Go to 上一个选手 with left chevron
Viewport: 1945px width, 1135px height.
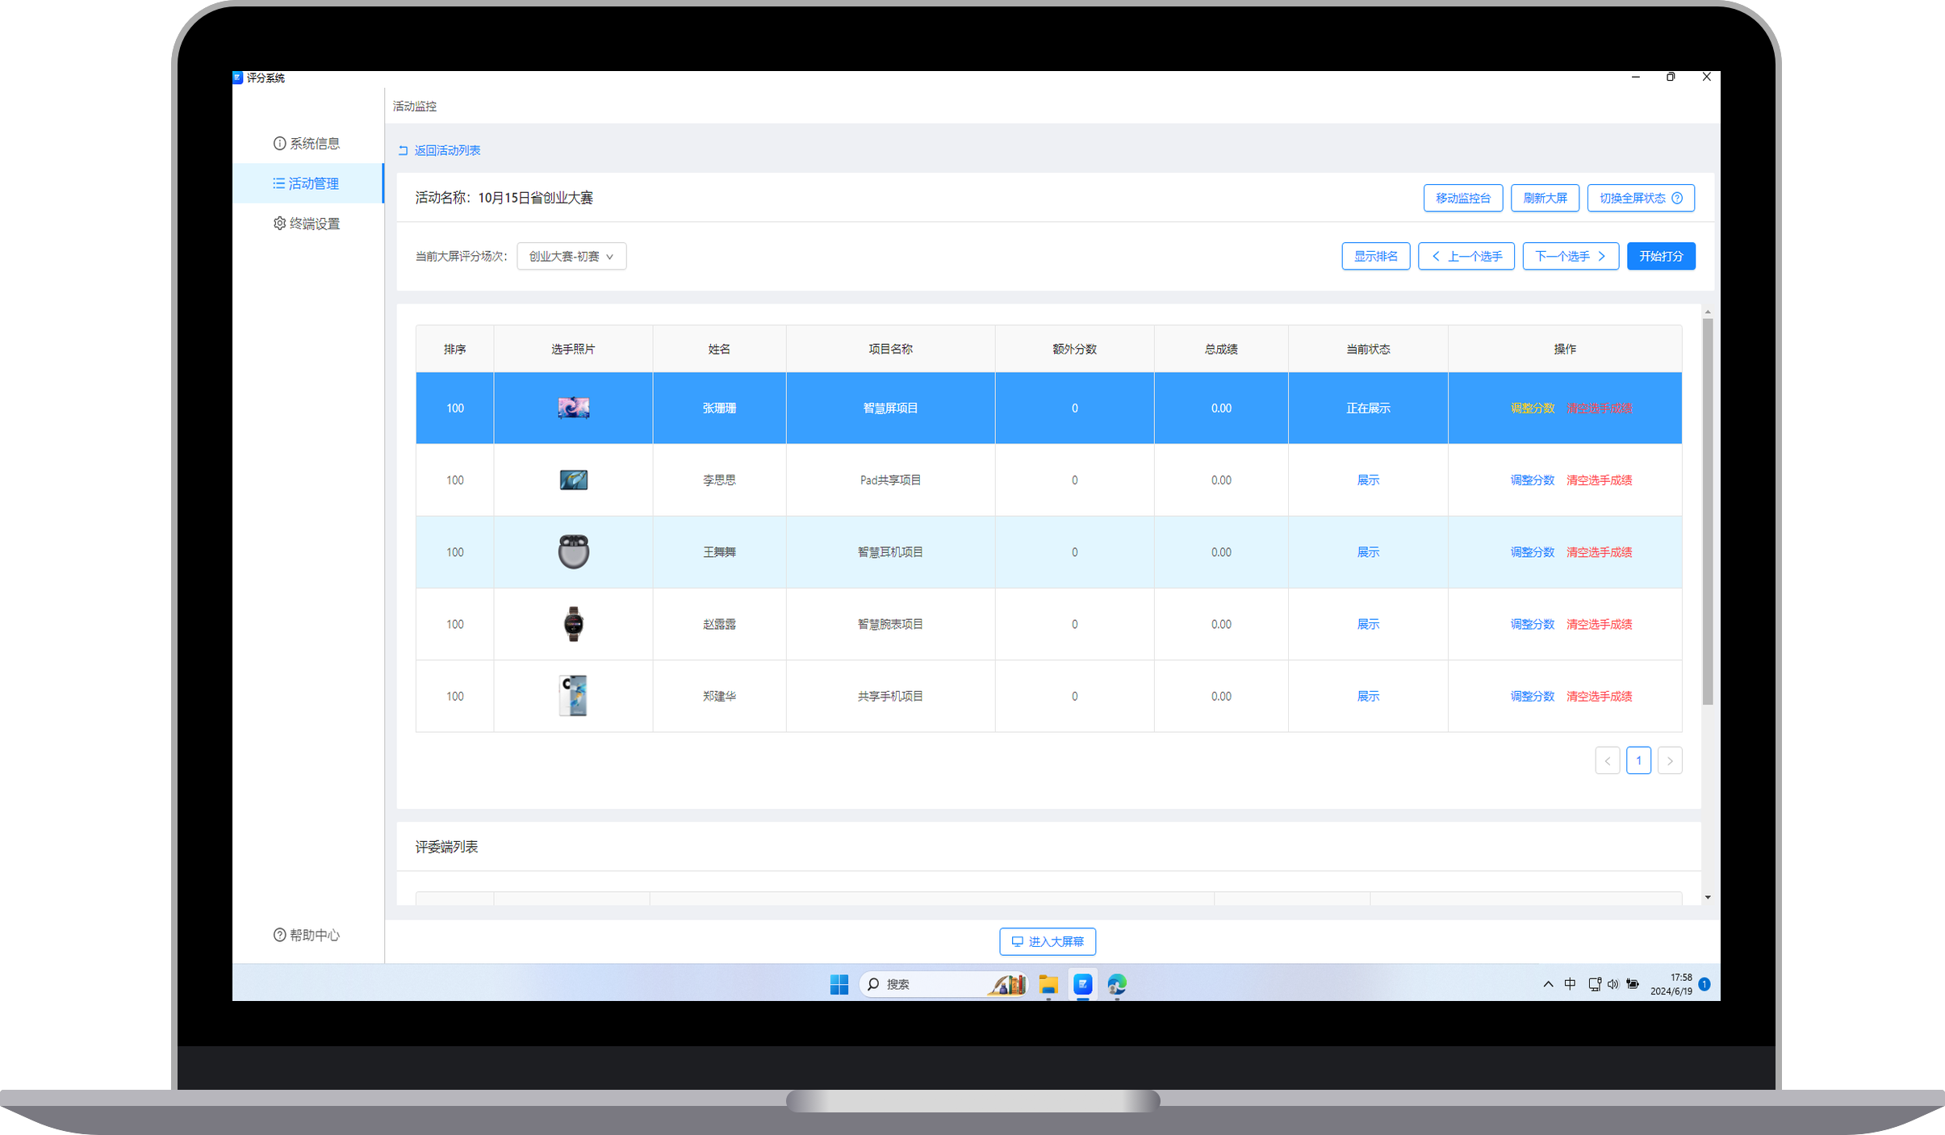click(1466, 257)
